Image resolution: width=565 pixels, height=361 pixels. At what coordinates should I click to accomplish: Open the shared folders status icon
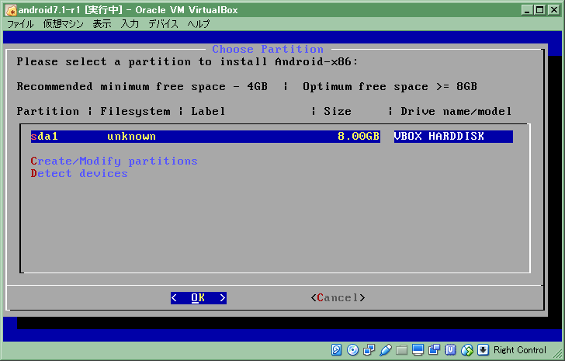(x=401, y=350)
